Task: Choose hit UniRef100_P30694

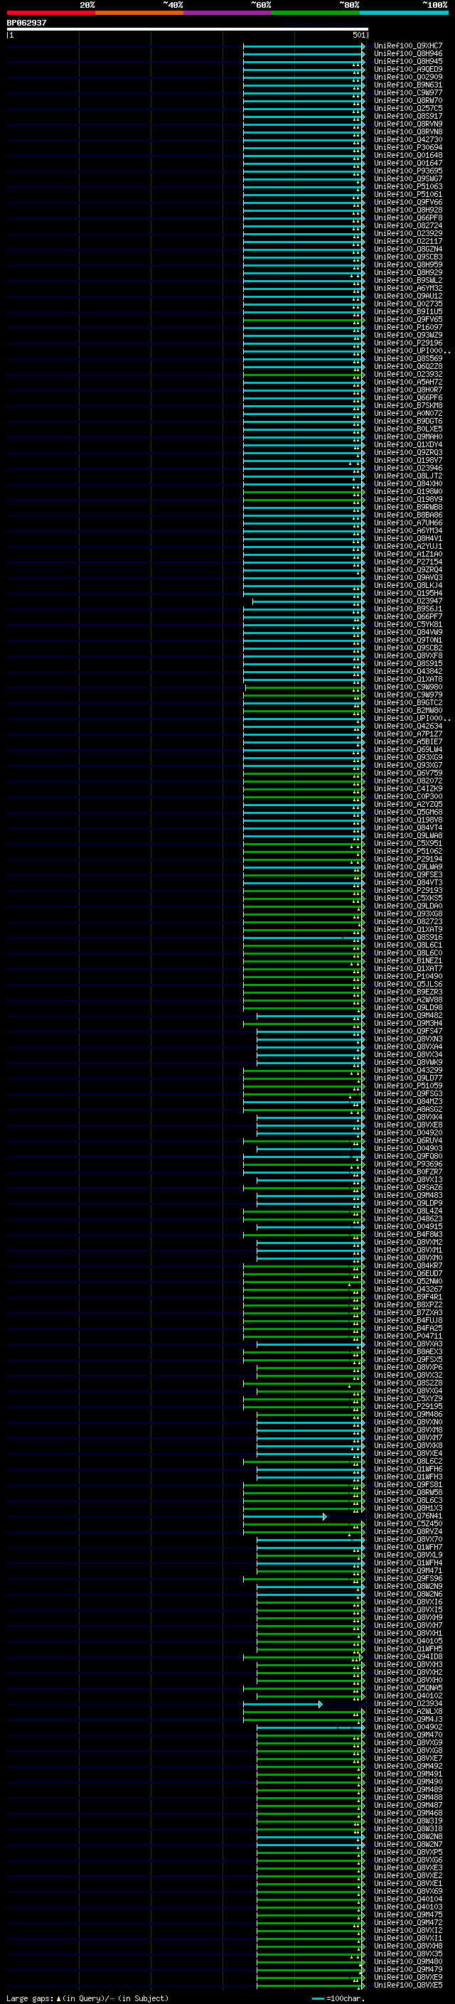Action: tap(408, 148)
